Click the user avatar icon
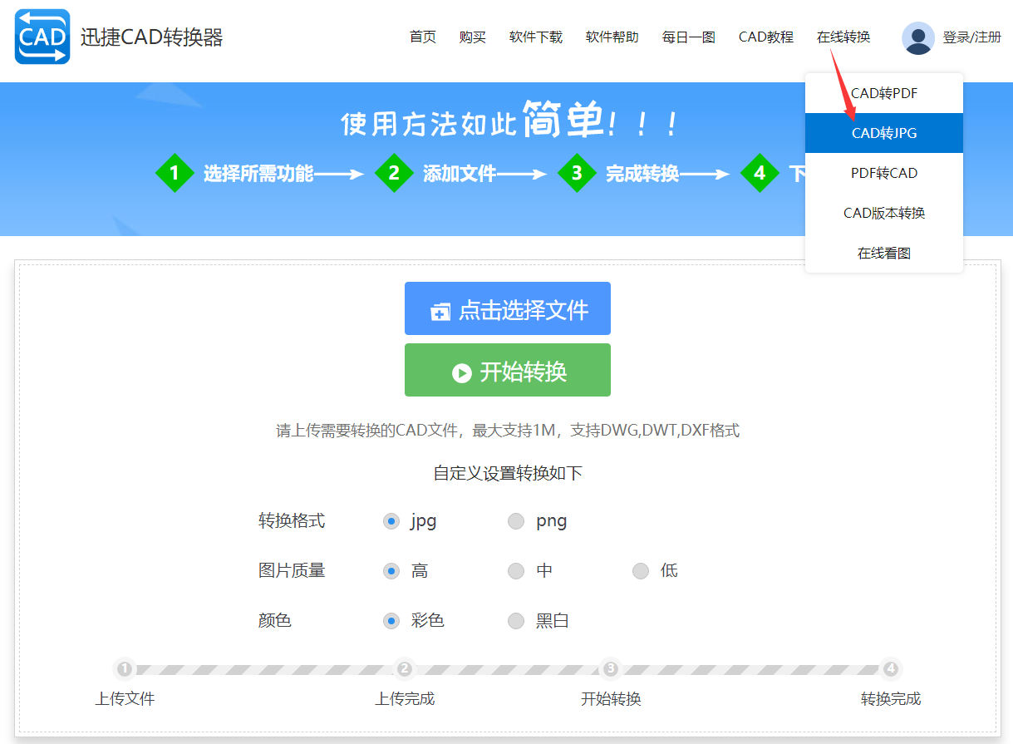The image size is (1013, 744). coord(918,37)
